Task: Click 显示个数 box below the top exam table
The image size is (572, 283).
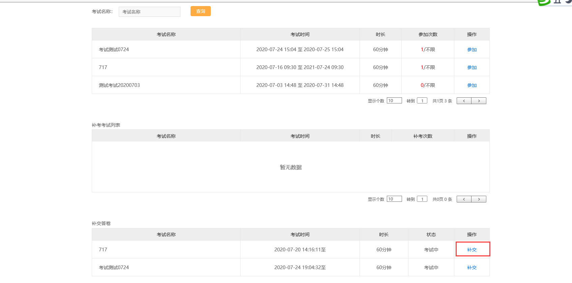Action: click(394, 100)
